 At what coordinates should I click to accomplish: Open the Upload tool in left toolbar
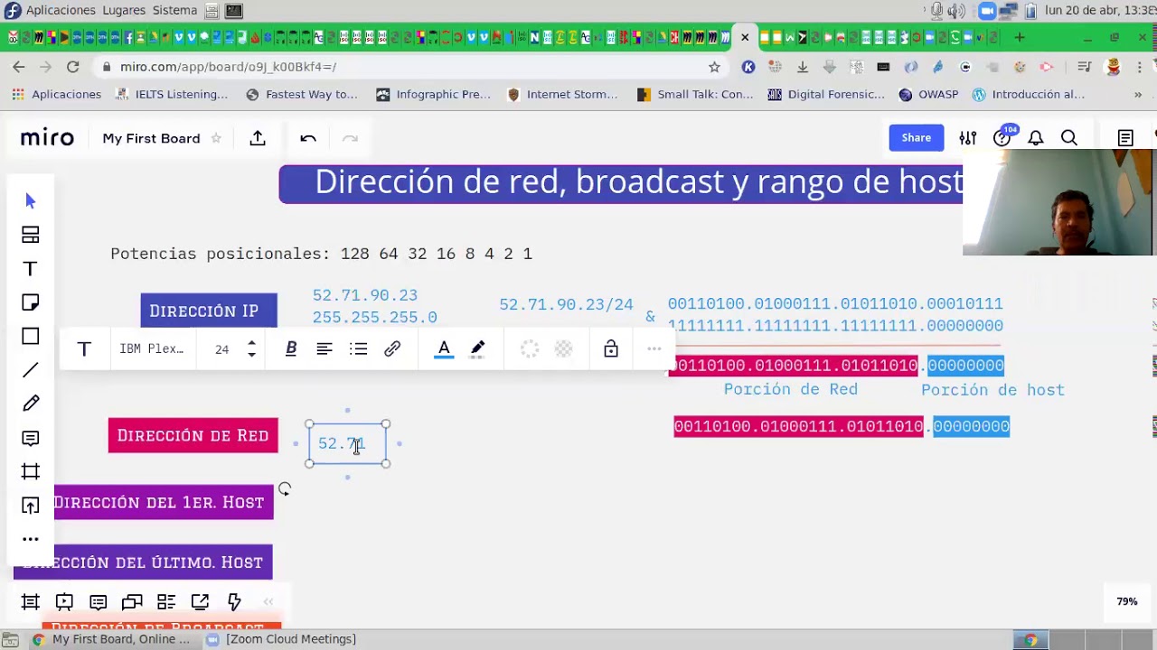click(x=31, y=506)
